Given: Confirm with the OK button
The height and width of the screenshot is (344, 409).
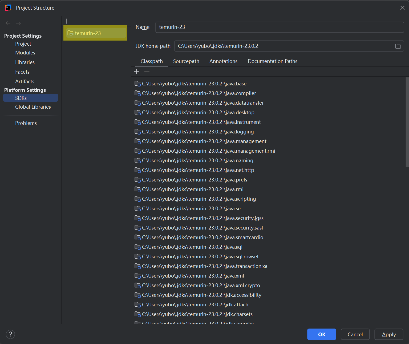Looking at the screenshot, I should tap(322, 334).
